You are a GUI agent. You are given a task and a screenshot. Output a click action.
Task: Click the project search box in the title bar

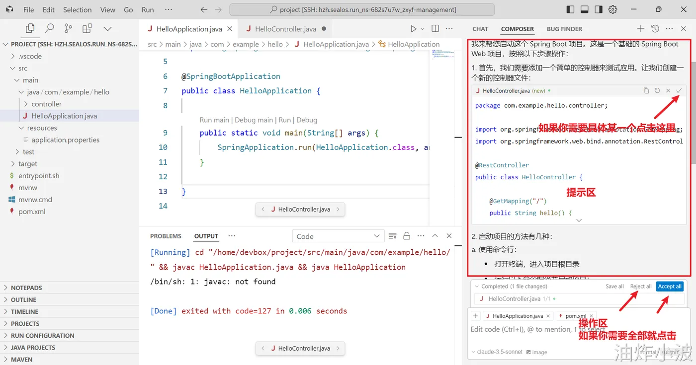(x=362, y=9)
